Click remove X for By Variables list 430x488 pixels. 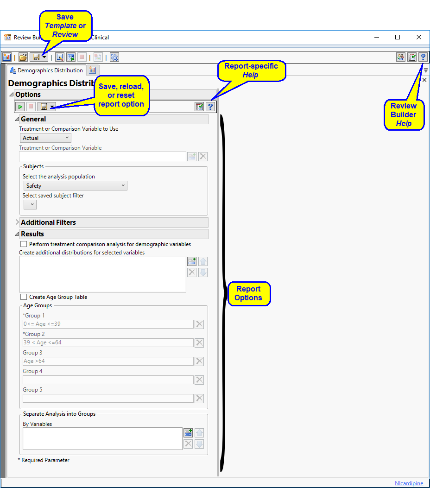188,444
